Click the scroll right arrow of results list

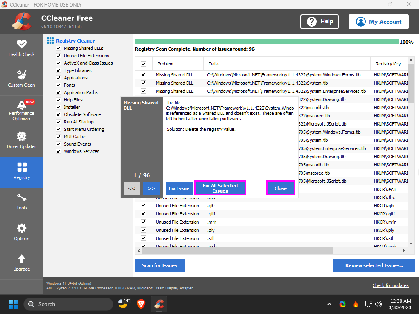(x=404, y=251)
